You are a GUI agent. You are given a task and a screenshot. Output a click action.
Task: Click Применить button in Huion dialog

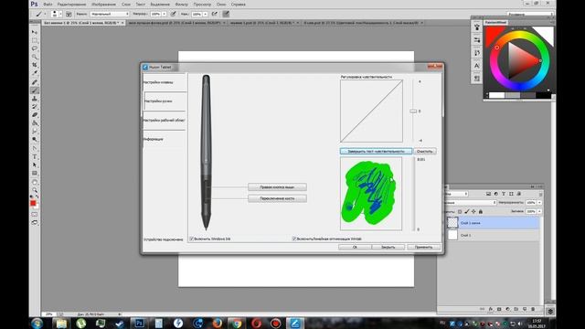pos(423,247)
